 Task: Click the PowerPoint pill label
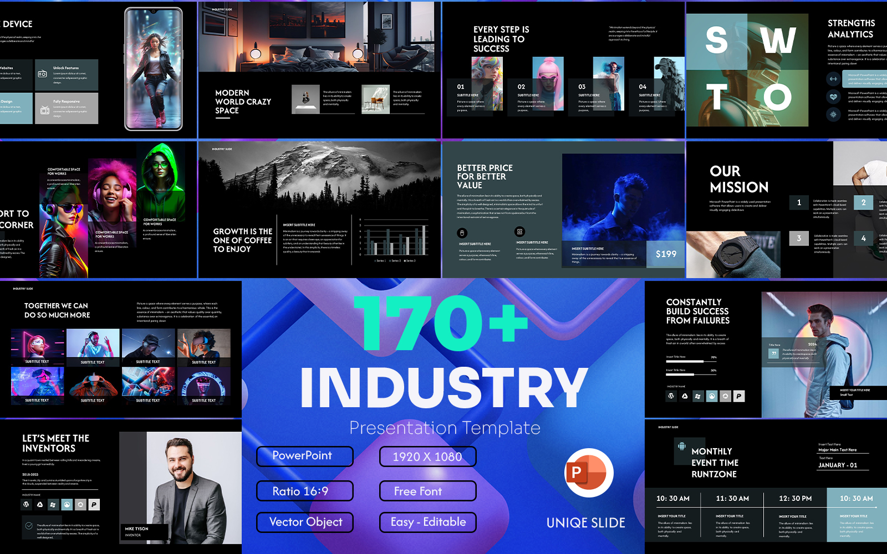click(x=305, y=456)
